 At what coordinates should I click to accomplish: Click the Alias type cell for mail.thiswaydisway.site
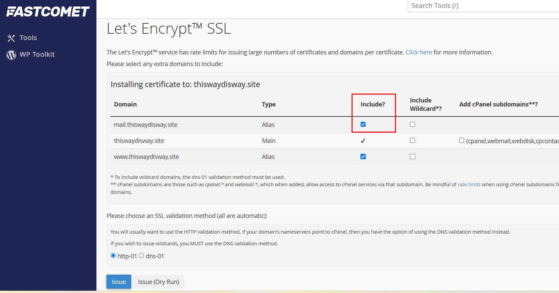tap(268, 125)
